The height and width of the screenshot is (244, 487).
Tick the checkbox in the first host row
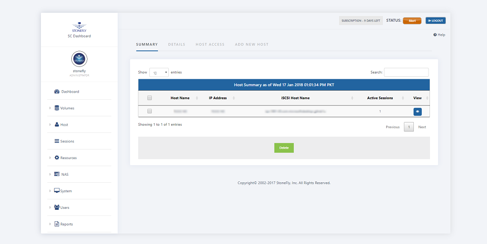(x=149, y=111)
